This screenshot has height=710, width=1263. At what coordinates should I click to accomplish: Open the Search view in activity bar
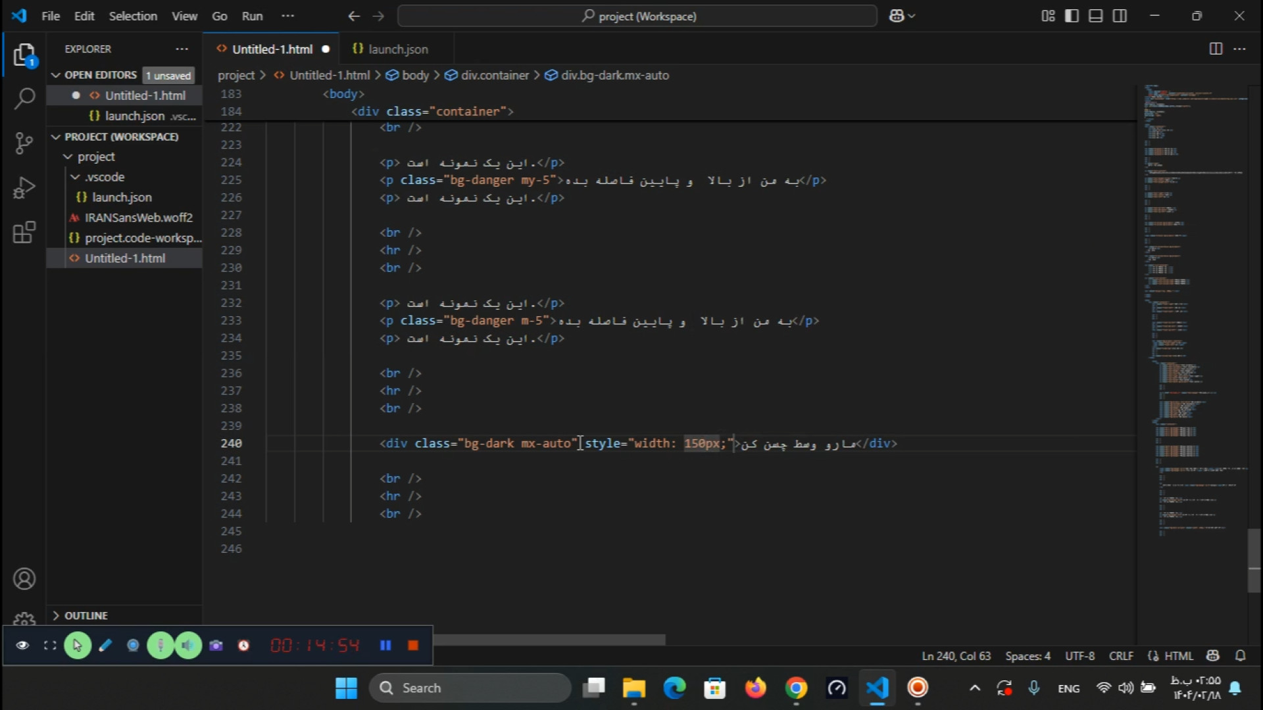(24, 99)
